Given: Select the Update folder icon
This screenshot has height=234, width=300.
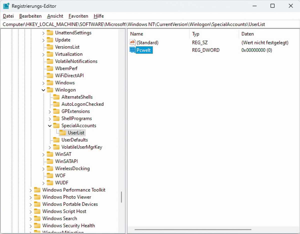Looking at the screenshot, I should (x=50, y=40).
